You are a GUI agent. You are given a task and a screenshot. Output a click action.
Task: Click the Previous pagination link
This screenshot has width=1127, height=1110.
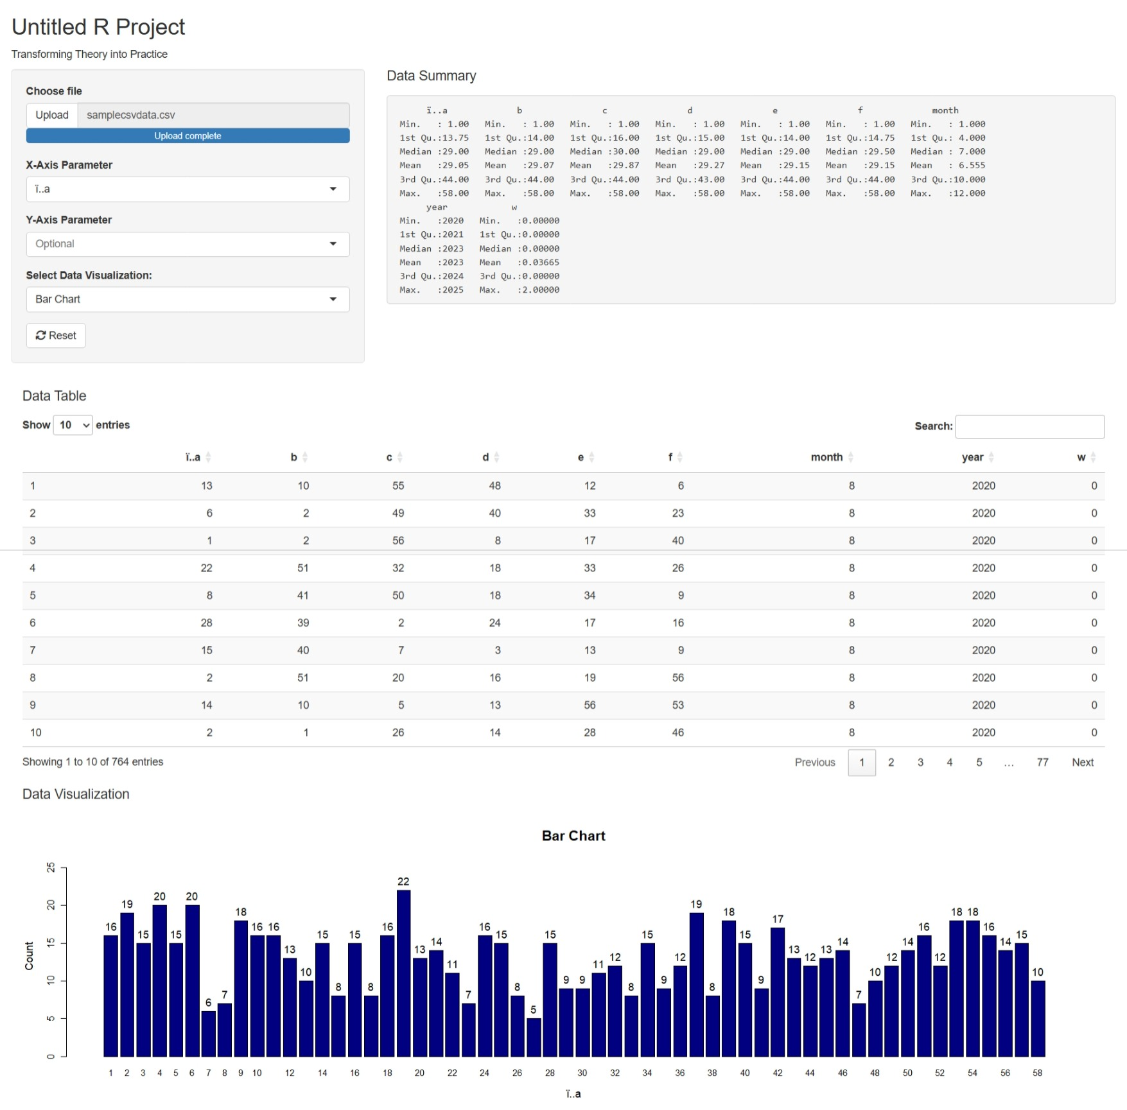pos(815,762)
